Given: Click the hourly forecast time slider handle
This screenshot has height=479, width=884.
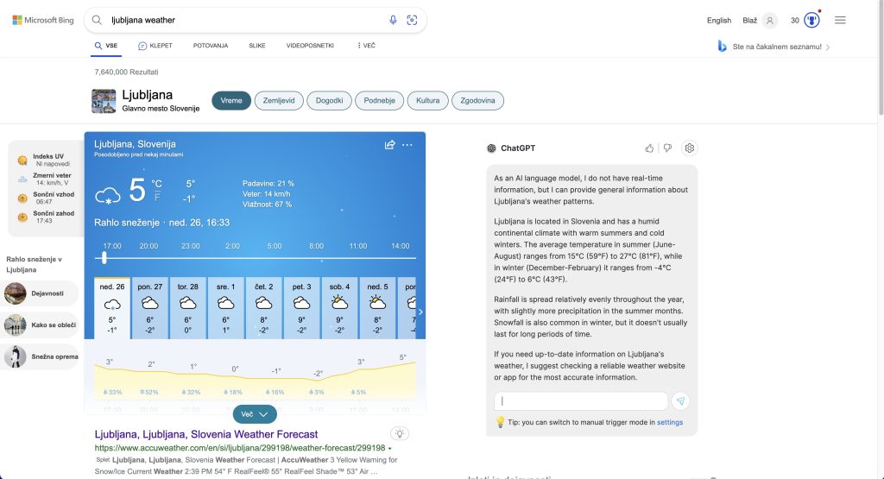Looking at the screenshot, I should point(104,258).
